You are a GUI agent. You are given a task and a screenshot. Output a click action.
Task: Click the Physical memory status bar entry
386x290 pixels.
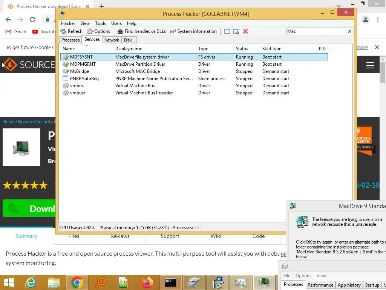(134, 228)
